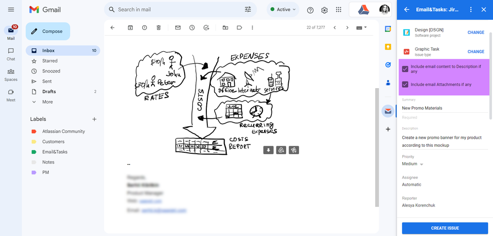493x236 pixels.
Task: Open Google Calendar side panel
Action: [388, 29]
